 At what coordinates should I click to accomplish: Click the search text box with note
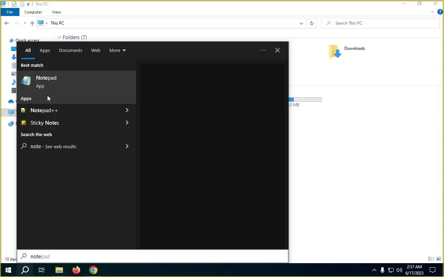tap(153, 257)
